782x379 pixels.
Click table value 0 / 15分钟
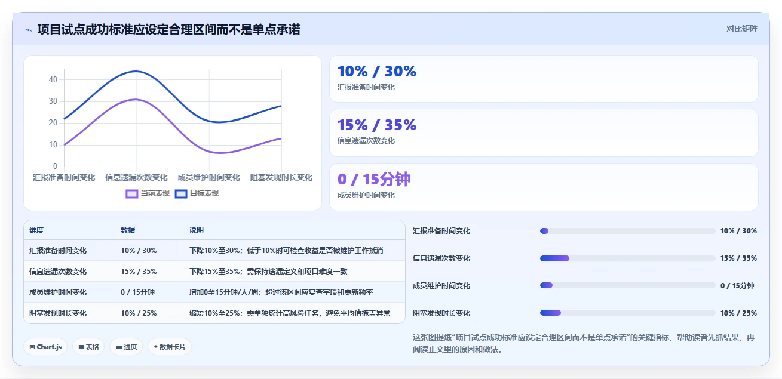[137, 292]
